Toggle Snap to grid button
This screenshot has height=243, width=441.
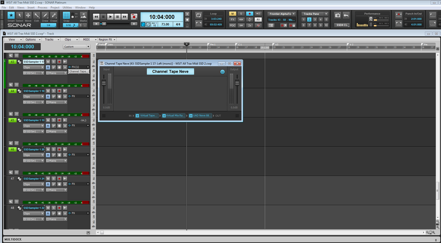click(x=66, y=16)
